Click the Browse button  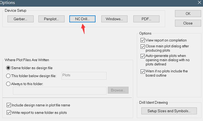(x=118, y=90)
